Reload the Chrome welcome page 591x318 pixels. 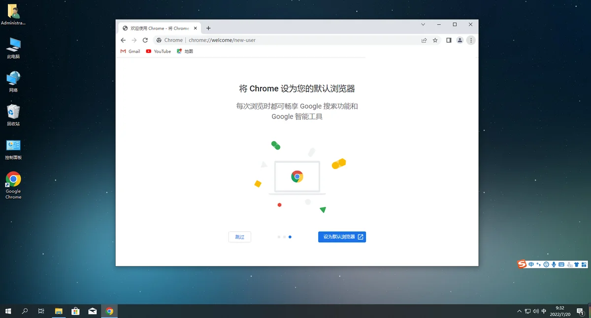coord(145,40)
